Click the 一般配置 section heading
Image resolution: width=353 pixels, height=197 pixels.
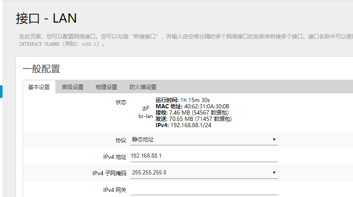point(42,69)
